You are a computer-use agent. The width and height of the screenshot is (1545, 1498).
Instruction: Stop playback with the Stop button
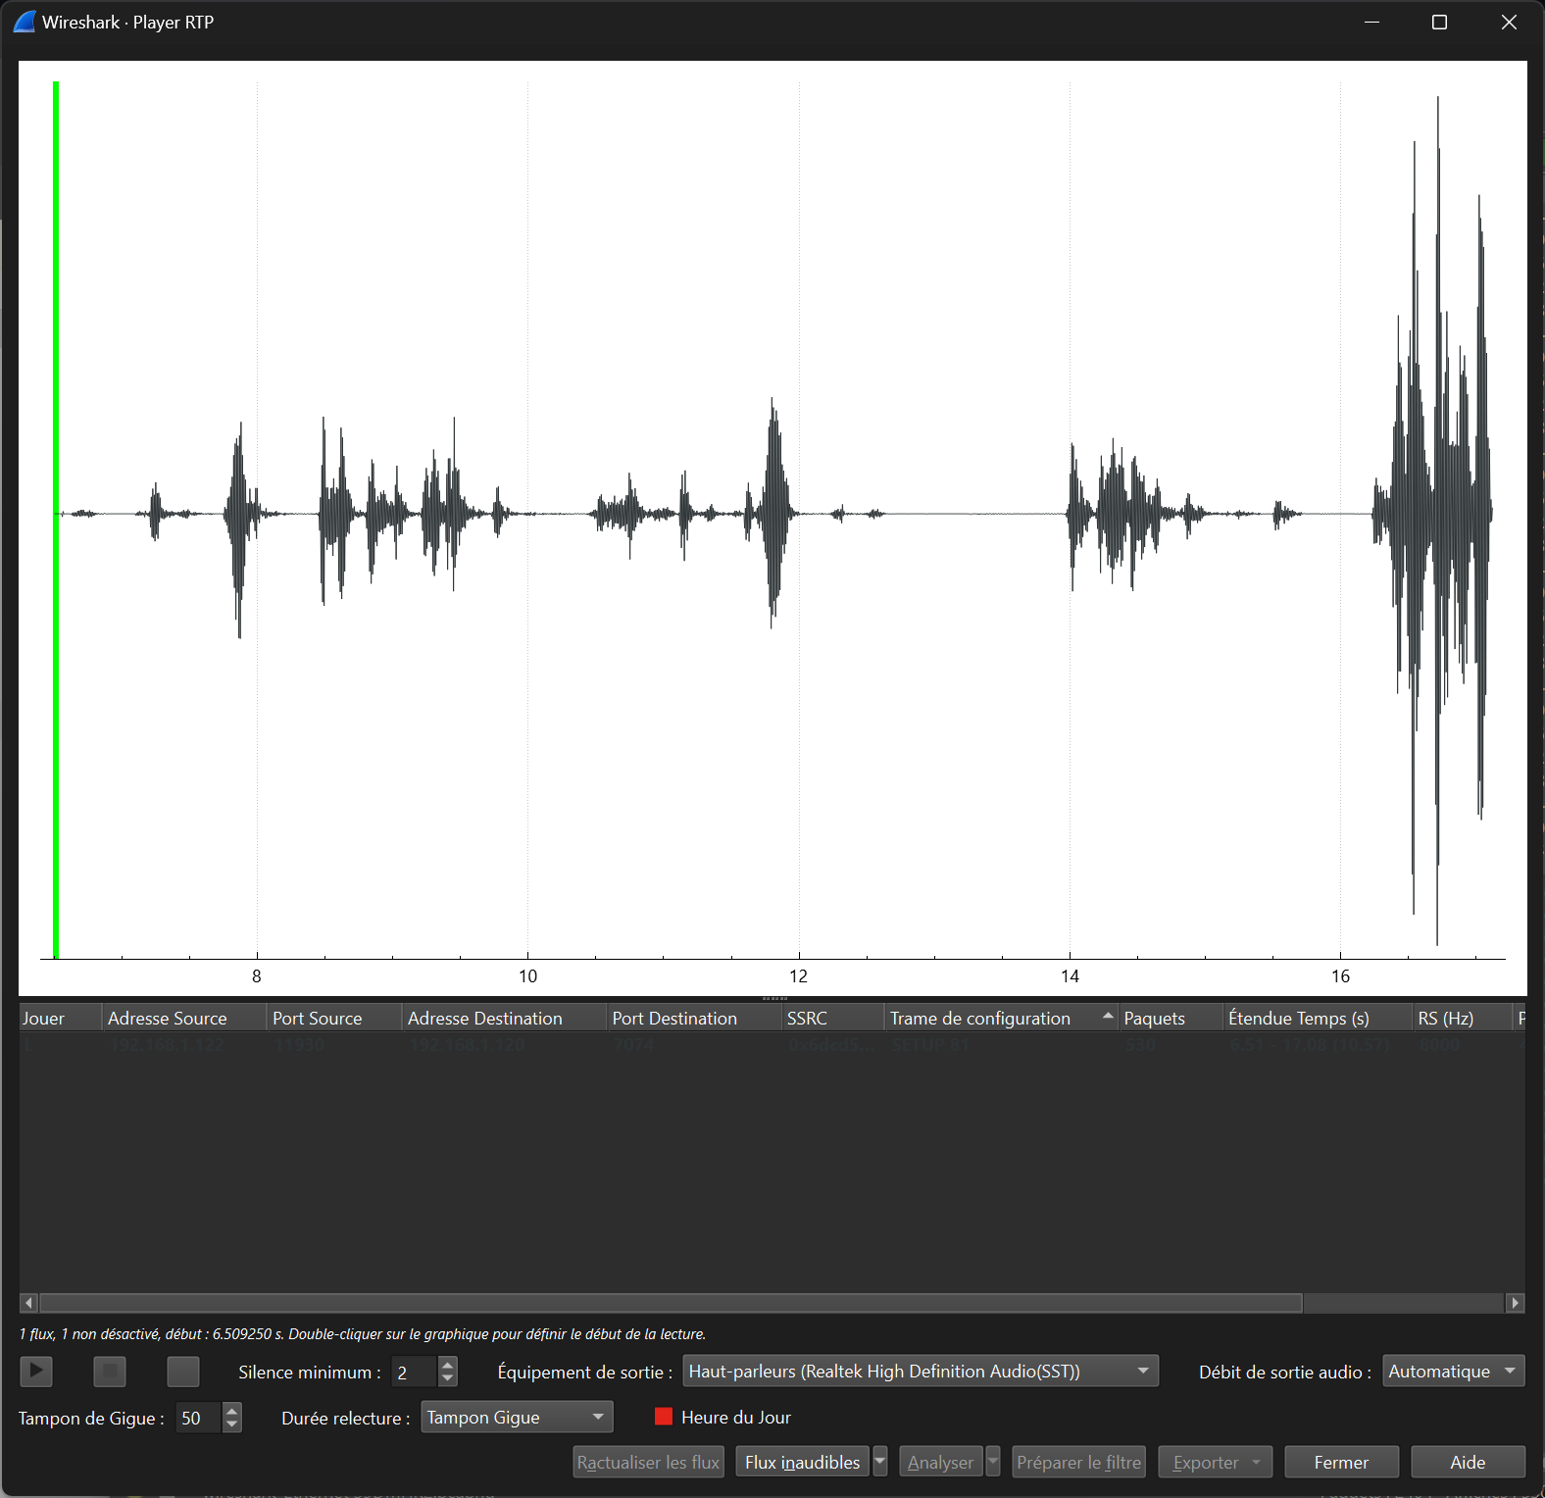click(110, 1371)
